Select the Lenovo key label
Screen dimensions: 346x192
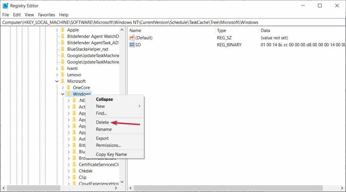74,75
